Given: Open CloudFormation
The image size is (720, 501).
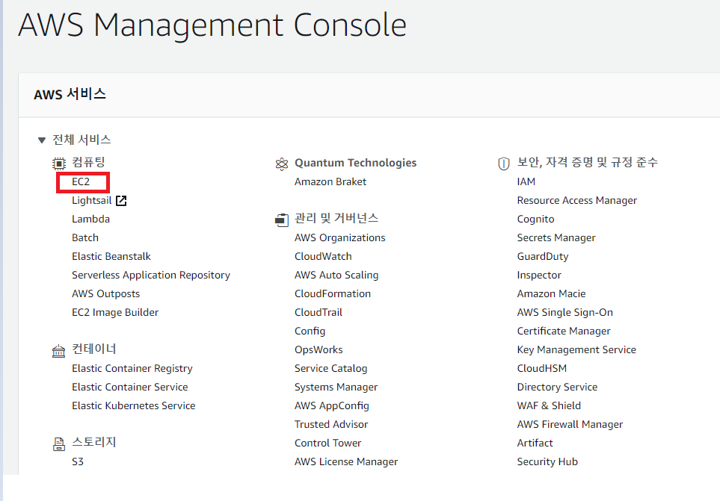Looking at the screenshot, I should 333,294.
